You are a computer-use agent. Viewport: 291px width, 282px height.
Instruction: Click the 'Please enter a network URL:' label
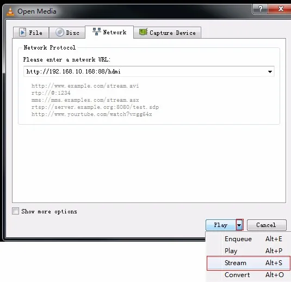(x=67, y=59)
